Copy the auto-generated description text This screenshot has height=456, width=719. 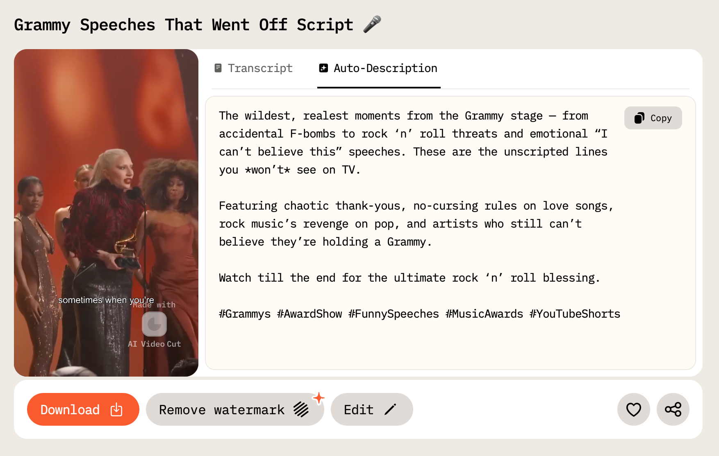click(653, 118)
